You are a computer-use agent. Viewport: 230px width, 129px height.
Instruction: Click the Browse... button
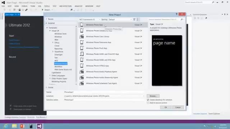[x=153, y=96]
